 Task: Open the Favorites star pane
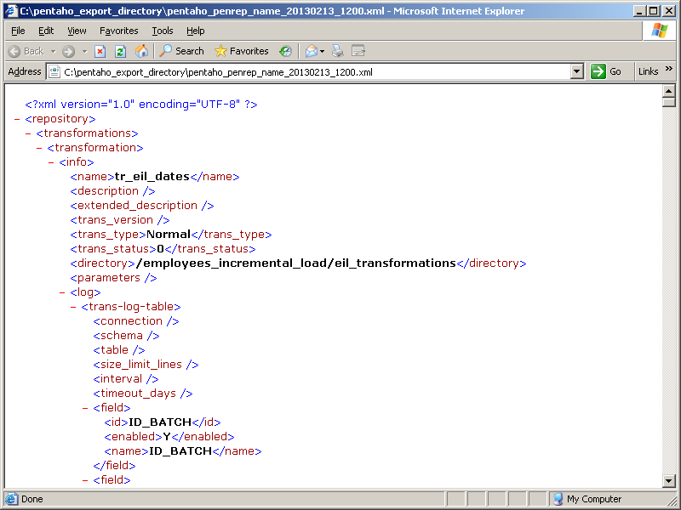coord(242,51)
